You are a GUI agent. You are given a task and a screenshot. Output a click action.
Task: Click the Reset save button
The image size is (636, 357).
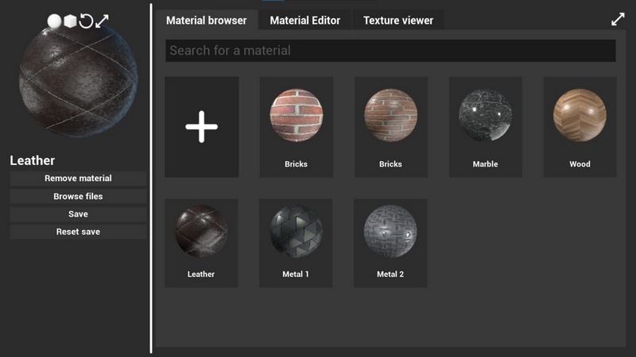point(78,232)
